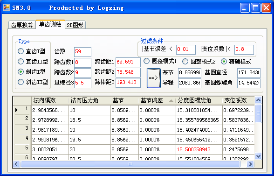Click the vertical scrollbar thumb
The height and width of the screenshot is (176, 274).
point(258,113)
